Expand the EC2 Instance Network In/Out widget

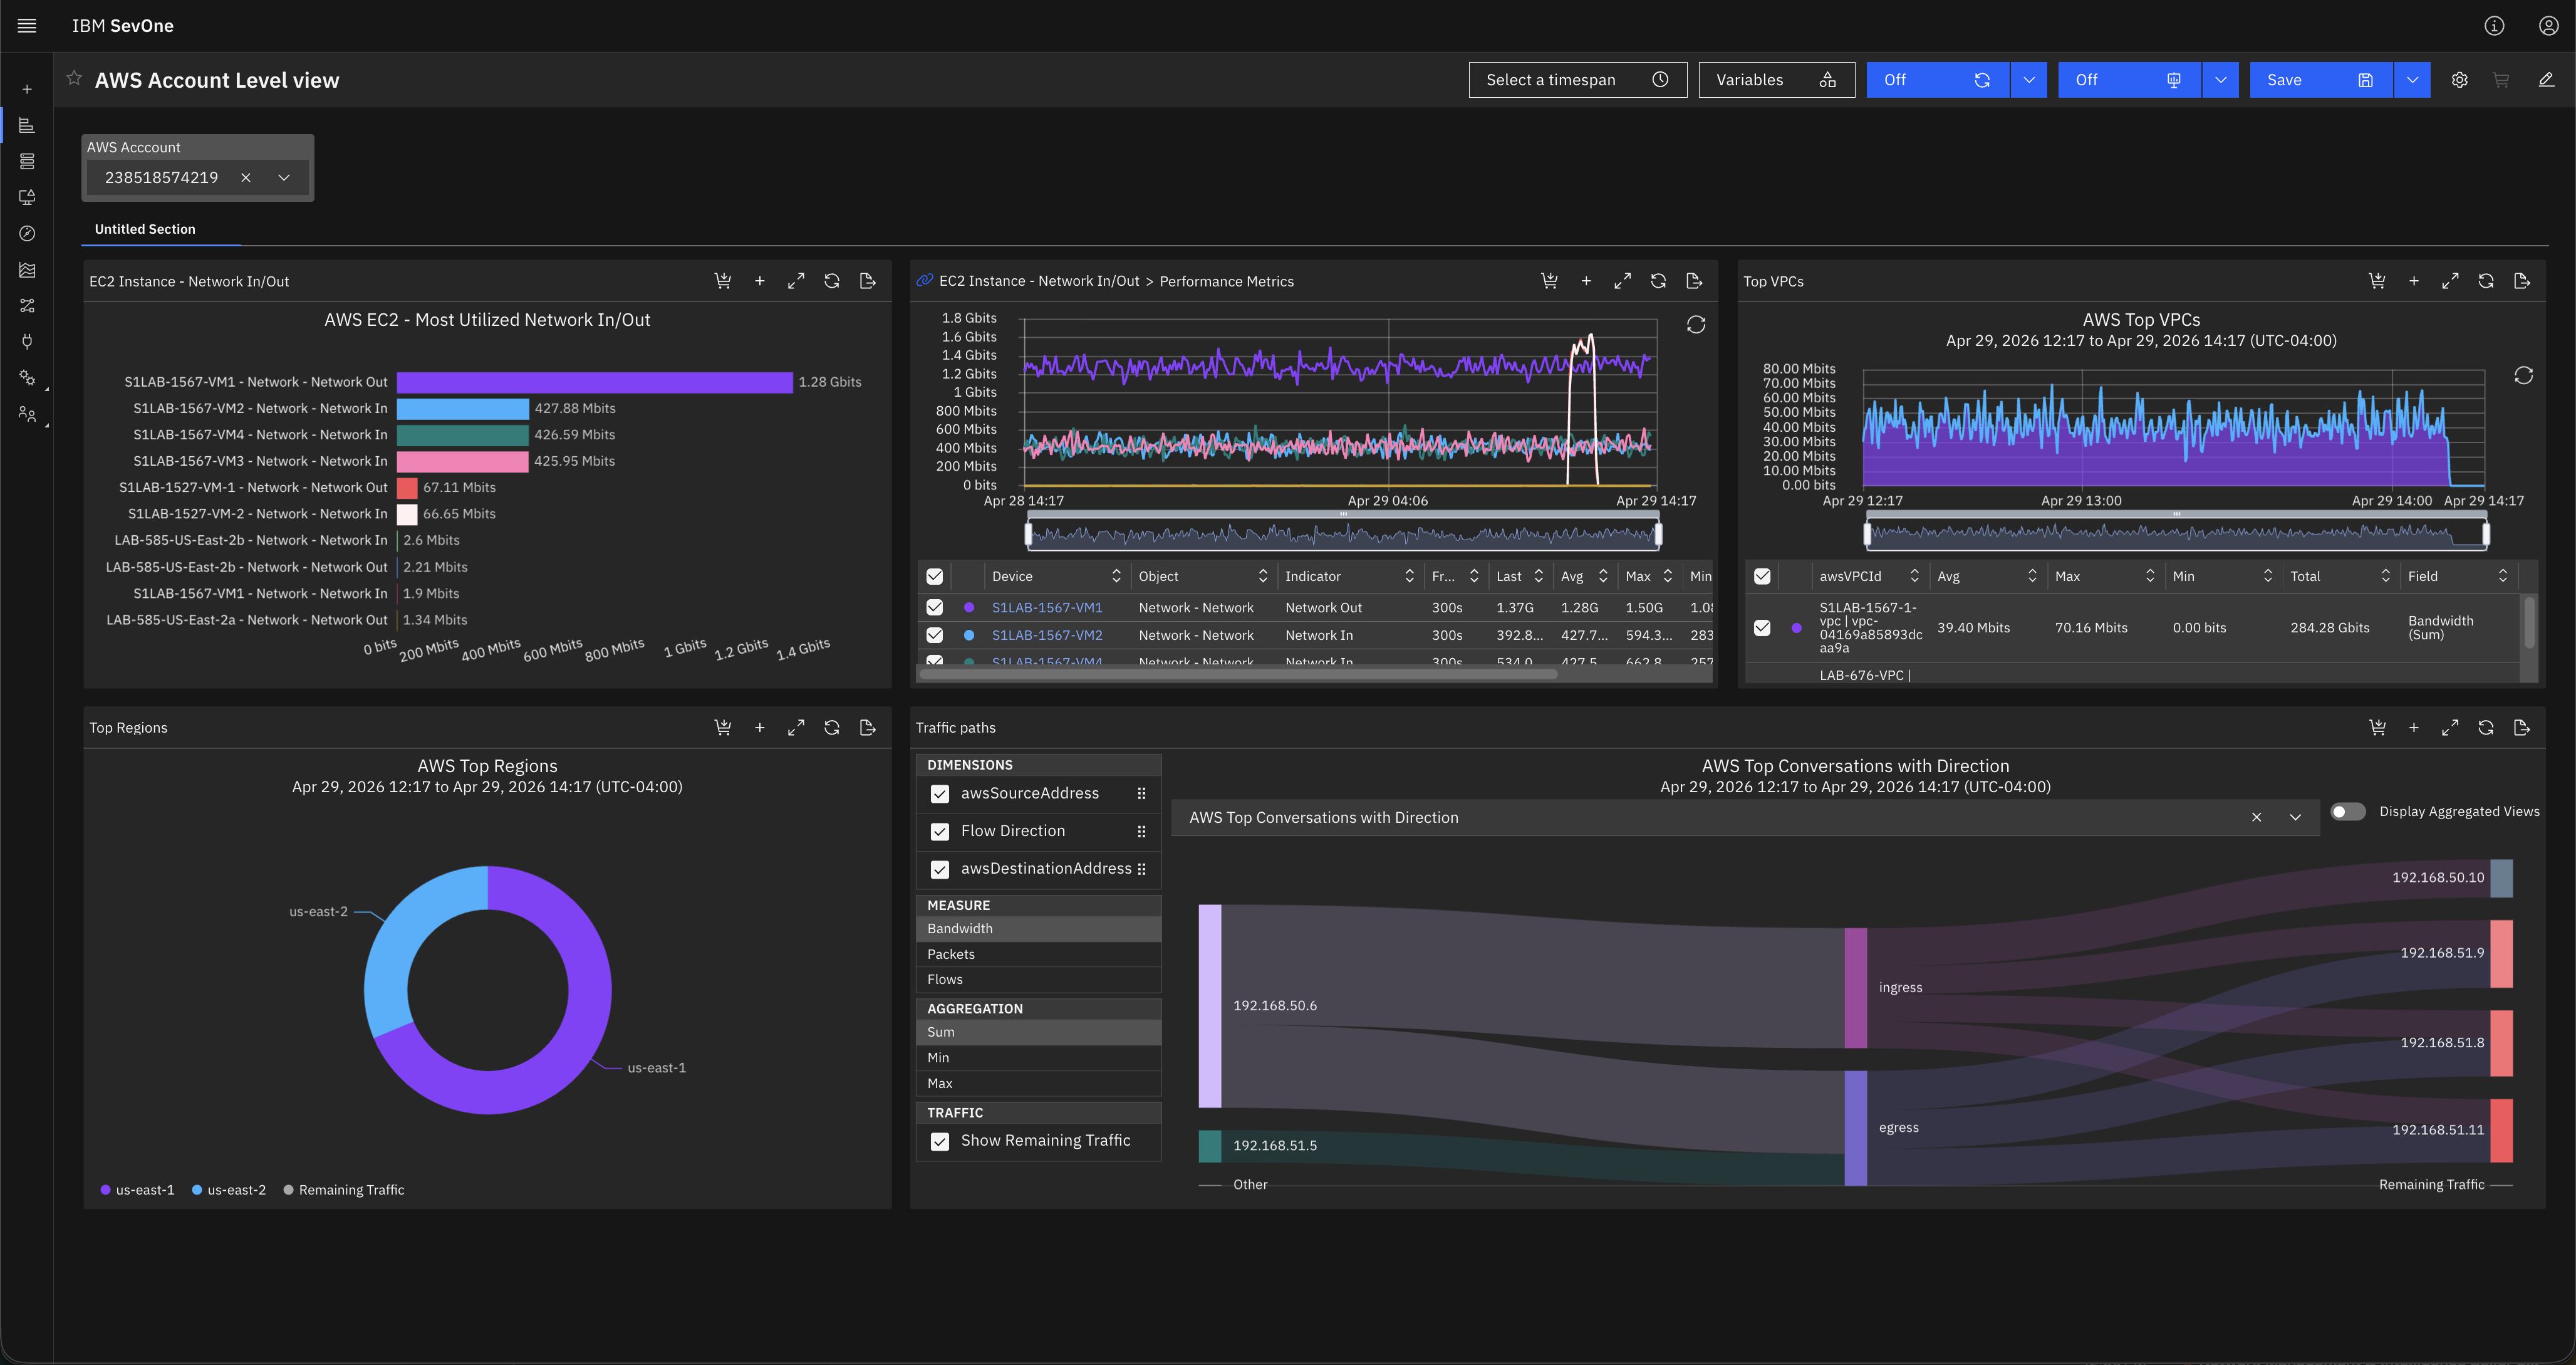pos(795,281)
